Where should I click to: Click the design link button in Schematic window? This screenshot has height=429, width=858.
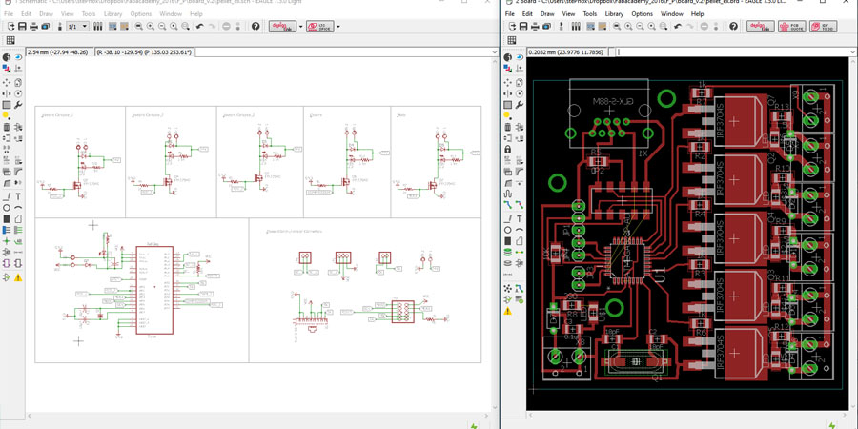click(x=282, y=27)
